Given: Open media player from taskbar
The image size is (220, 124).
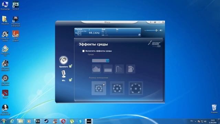Looking at the screenshot, I should 29,121.
